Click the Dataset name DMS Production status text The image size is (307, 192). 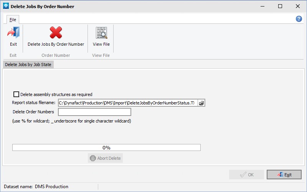click(x=36, y=187)
